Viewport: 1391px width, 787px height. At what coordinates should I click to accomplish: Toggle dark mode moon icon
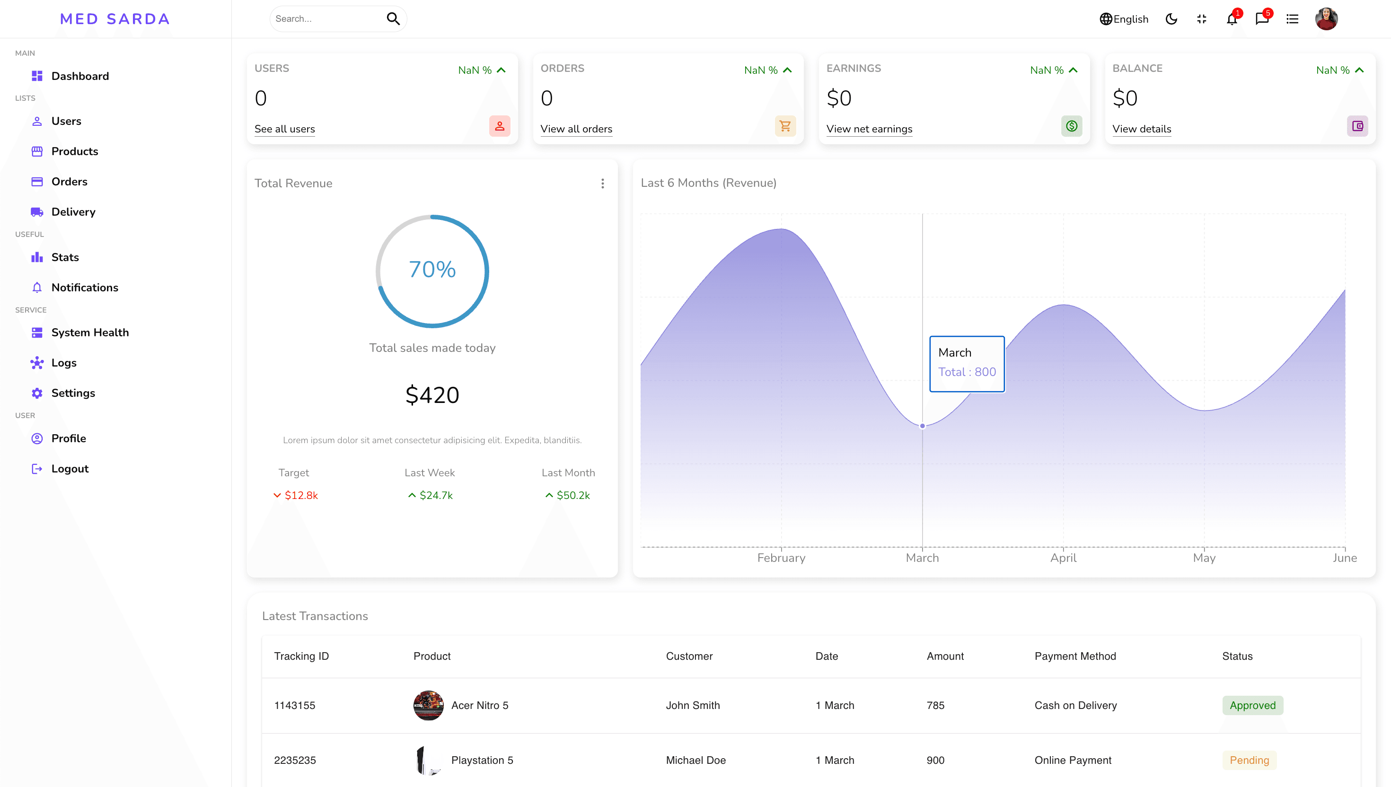click(x=1171, y=19)
